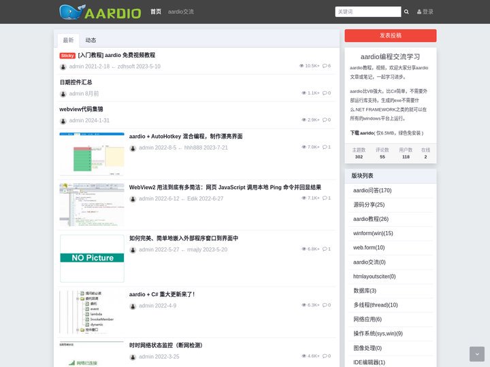Click the comment bubble icon on sticky post
The height and width of the screenshot is (367, 490).
tap(325, 66)
